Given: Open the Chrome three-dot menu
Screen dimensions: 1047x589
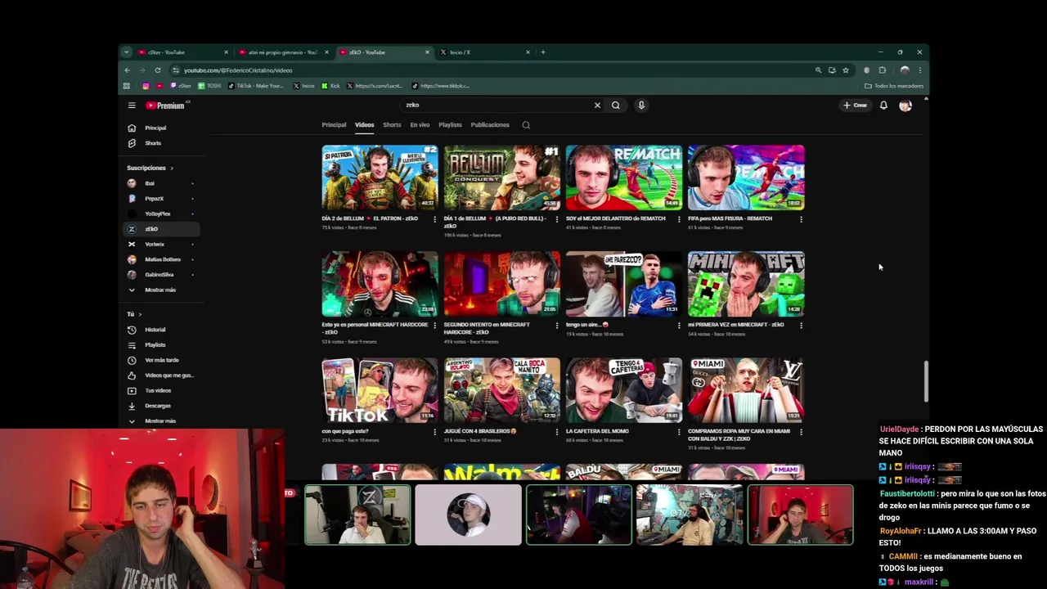Looking at the screenshot, I should 920,70.
